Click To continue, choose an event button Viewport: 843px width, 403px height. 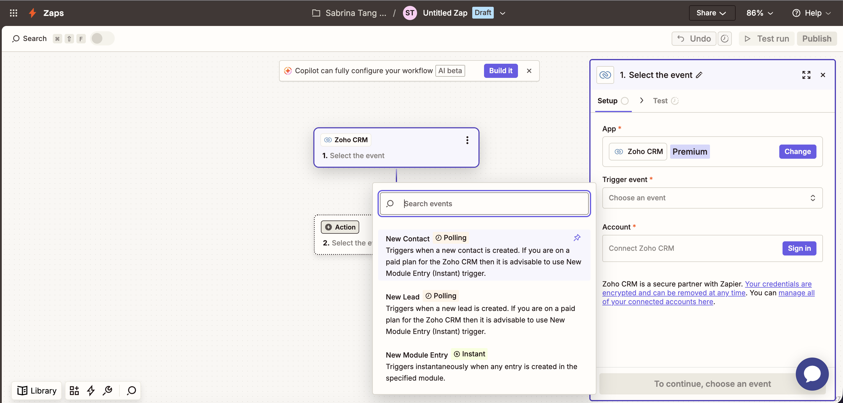point(712,384)
